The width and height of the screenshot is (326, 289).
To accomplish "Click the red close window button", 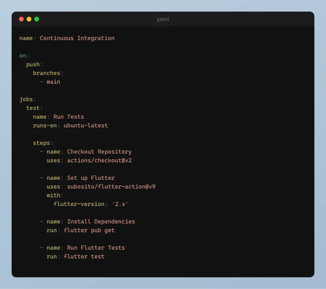I will (21, 19).
